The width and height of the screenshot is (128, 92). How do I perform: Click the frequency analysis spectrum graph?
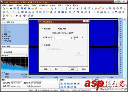pyautogui.click(x=15, y=64)
